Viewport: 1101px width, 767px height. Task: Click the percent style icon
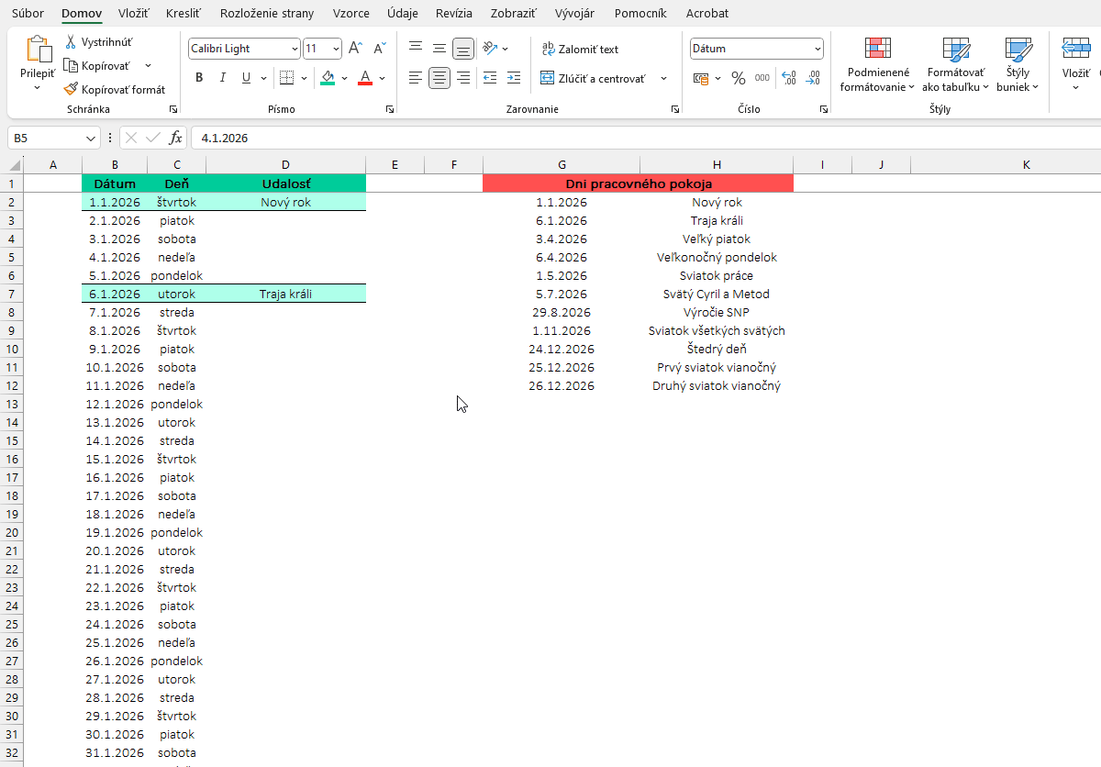click(x=739, y=79)
